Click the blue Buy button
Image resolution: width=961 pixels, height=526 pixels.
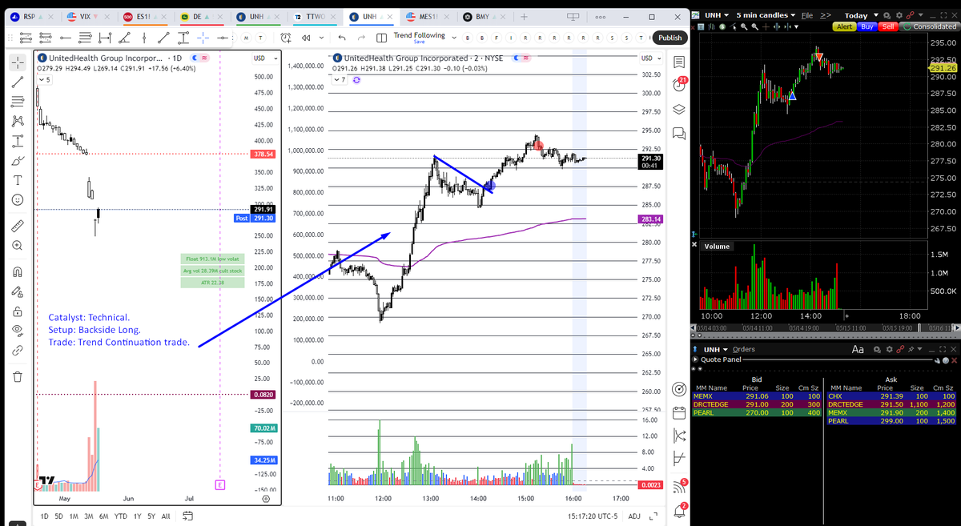tap(867, 26)
